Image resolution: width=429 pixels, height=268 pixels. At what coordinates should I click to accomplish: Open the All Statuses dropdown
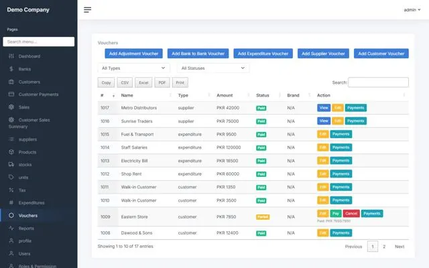[x=213, y=68]
